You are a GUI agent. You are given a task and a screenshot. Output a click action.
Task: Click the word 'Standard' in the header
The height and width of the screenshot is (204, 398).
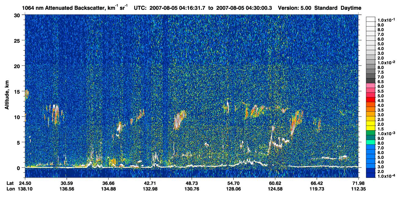click(326, 8)
